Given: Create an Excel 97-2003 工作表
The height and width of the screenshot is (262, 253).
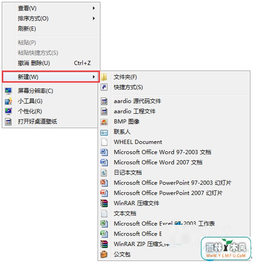Looking at the screenshot, I should point(174,224).
